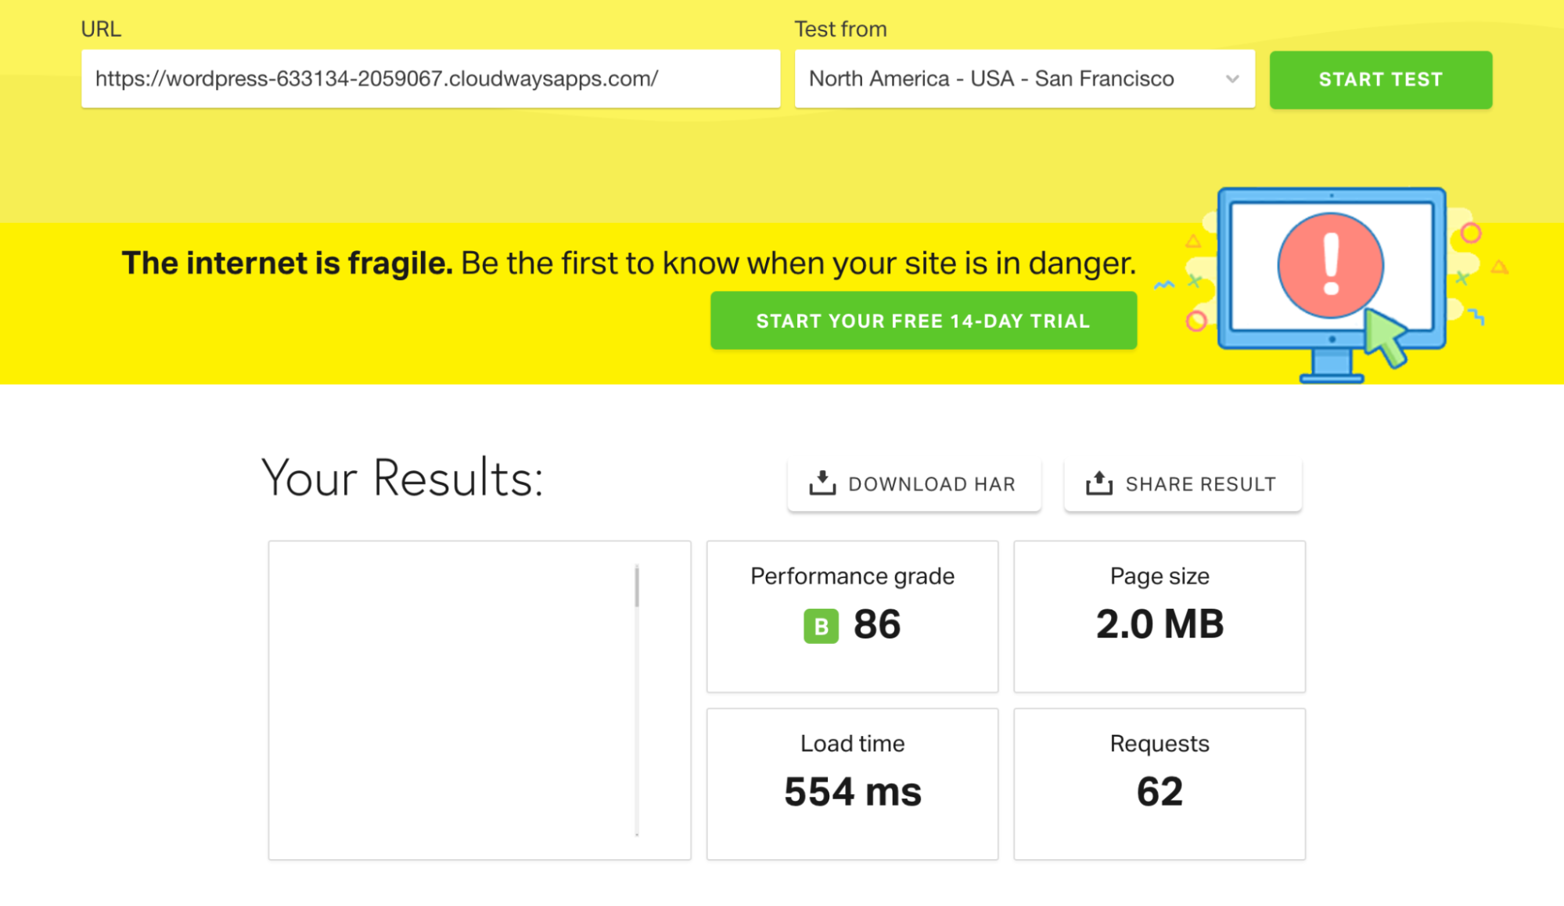
Task: Click the download icon beside Download HAR
Action: coord(822,484)
